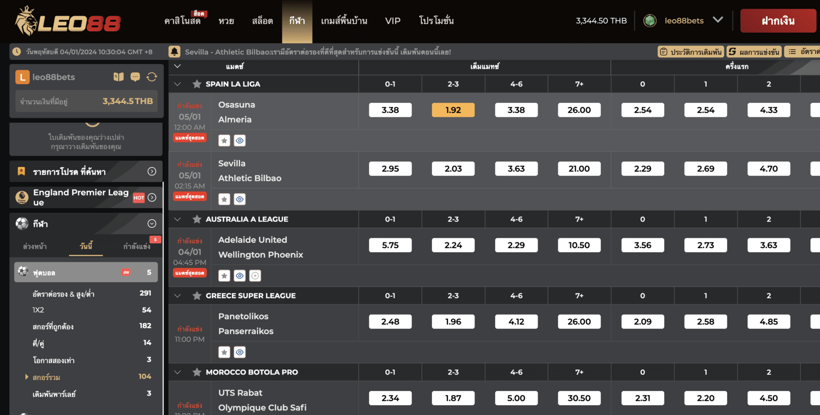Select 2.03 odds for Sevilla 2-3 goals
Screen dimensions: 820x415
click(453, 169)
